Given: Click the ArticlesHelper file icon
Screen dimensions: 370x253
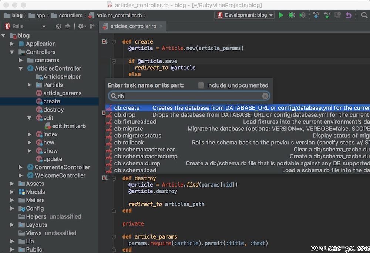Looking at the screenshot, I should tap(39, 77).
